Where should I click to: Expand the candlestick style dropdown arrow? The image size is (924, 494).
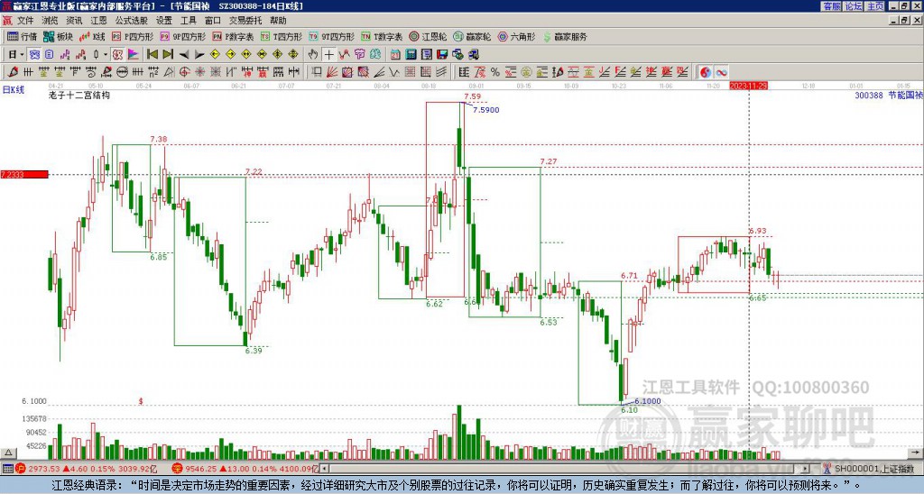click(x=106, y=55)
